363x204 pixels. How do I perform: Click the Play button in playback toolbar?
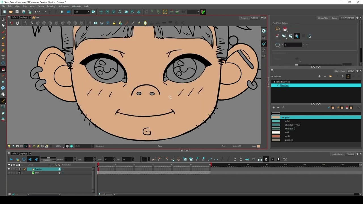click(x=11, y=159)
